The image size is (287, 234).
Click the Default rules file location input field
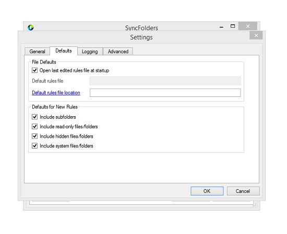click(165, 93)
